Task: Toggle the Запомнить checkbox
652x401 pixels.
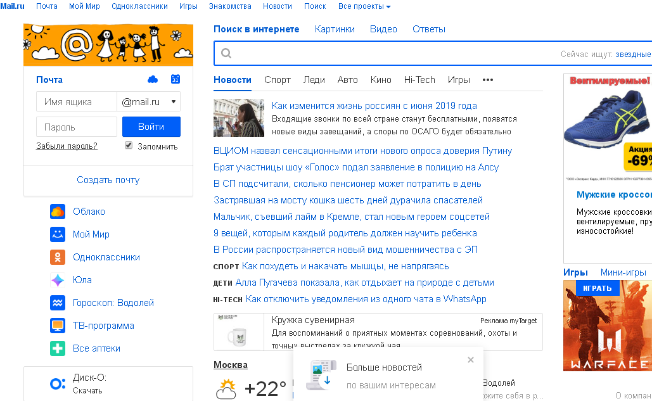Action: 129,146
